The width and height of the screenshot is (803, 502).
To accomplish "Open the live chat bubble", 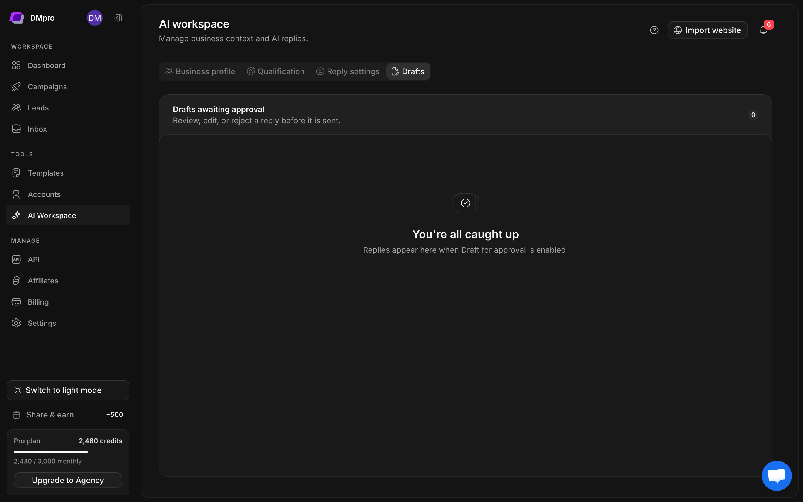I will (777, 476).
